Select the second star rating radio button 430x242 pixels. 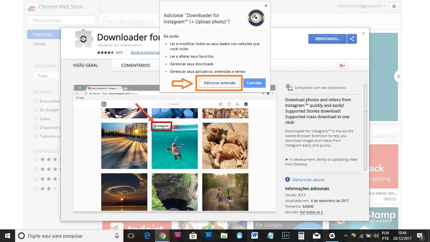tap(36, 169)
